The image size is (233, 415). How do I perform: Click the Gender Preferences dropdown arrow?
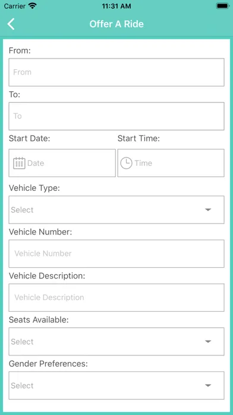208,386
